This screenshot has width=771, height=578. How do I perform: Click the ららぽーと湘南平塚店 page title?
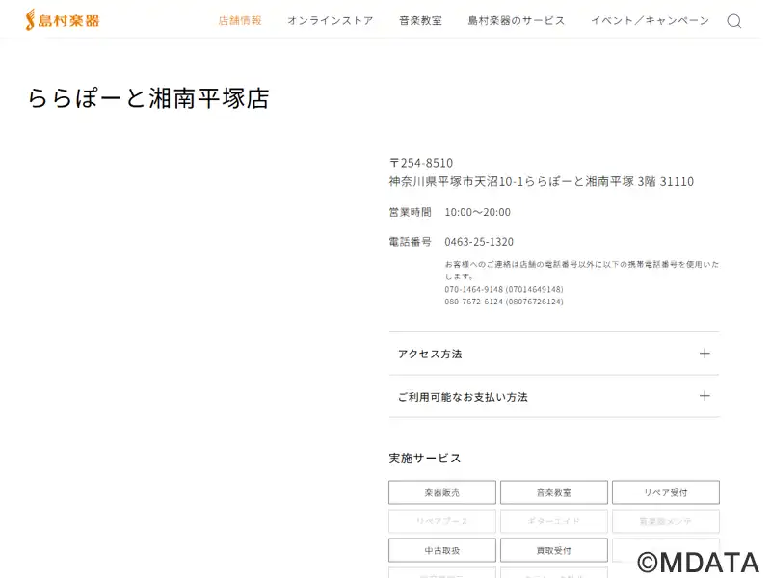click(148, 98)
